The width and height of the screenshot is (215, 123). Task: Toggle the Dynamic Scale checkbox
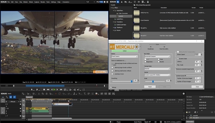pyautogui.click(x=178, y=59)
